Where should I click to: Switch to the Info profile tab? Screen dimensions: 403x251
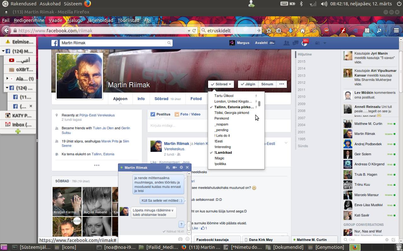coord(141,99)
